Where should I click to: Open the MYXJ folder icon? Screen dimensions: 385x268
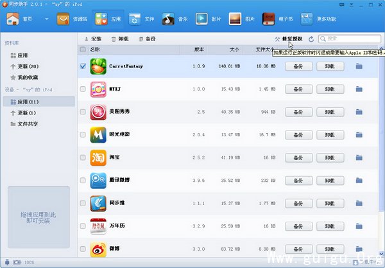pos(359,89)
